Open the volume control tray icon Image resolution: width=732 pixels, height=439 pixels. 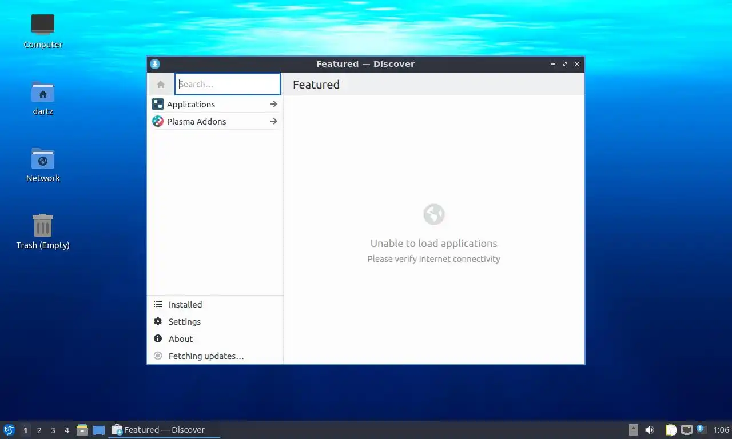pos(650,430)
